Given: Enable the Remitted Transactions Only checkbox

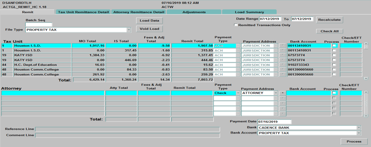Looking at the screenshot, I should (236, 25).
